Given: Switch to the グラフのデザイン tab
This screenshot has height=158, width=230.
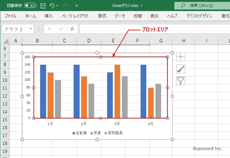Looking at the screenshot, I should 199,16.
